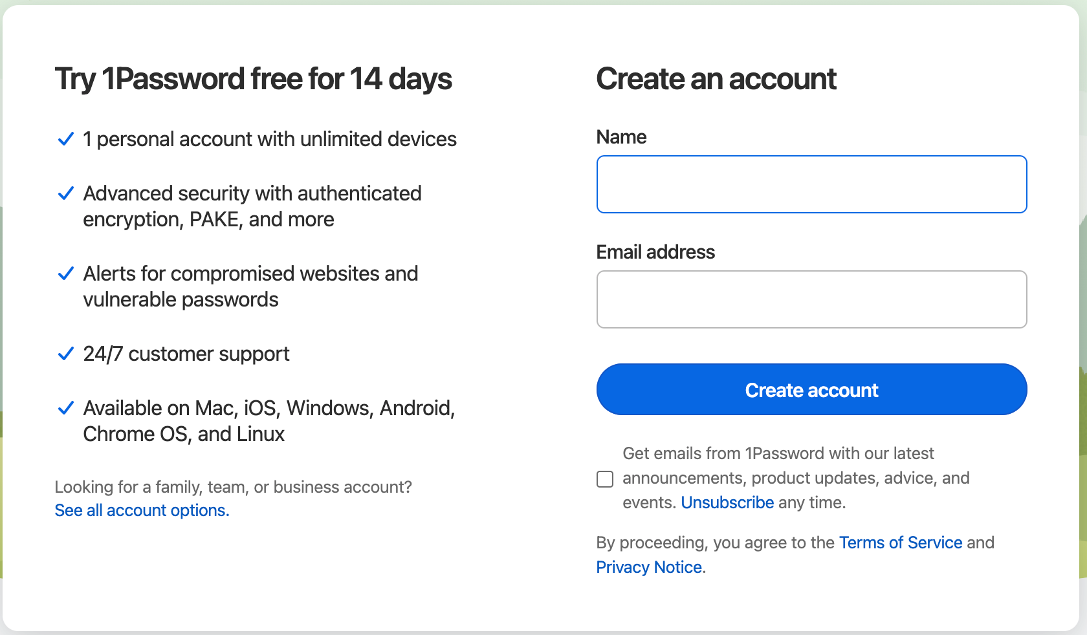Click the checkmark next to Advanced security
Viewport: 1087px width, 635px height.
tap(66, 193)
